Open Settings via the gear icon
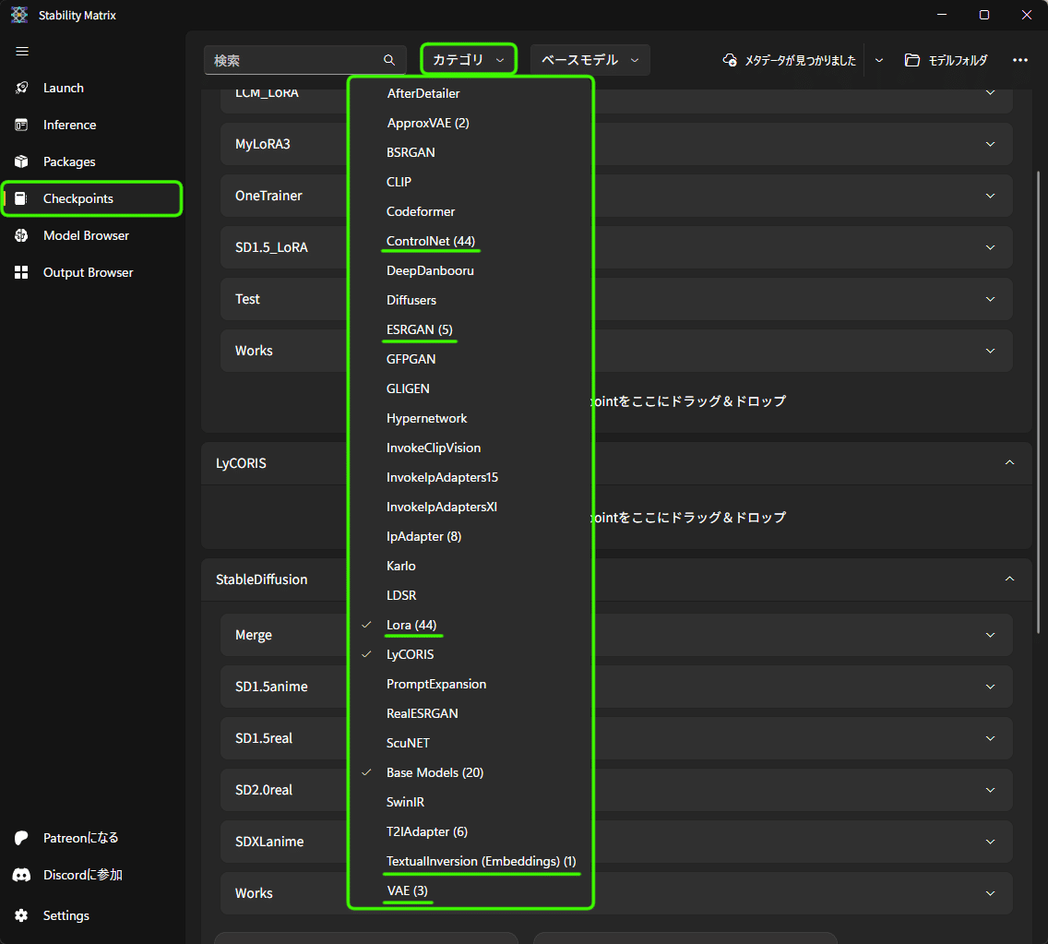1048x944 pixels. (21, 915)
